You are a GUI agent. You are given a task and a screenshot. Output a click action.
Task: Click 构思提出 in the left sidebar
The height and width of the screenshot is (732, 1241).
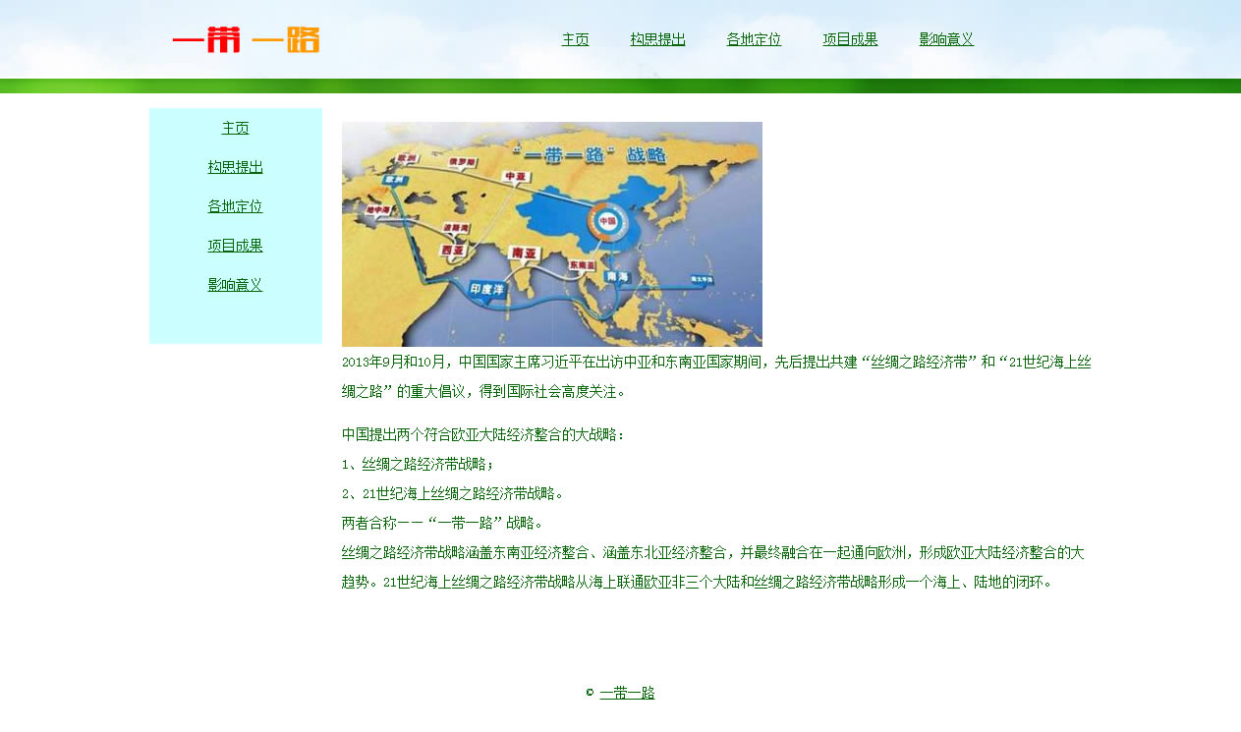(235, 168)
